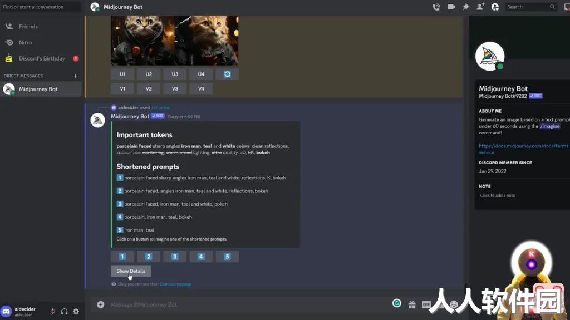Imagine shortened prompt 2 button
Screen dimensions: 570x320
tap(149, 257)
